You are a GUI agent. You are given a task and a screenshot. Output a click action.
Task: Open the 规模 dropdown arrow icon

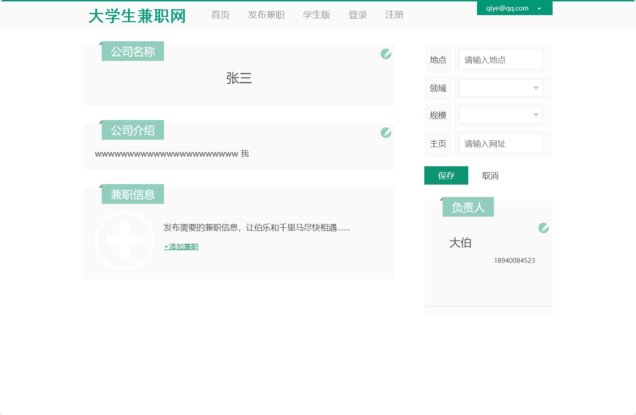tap(535, 115)
